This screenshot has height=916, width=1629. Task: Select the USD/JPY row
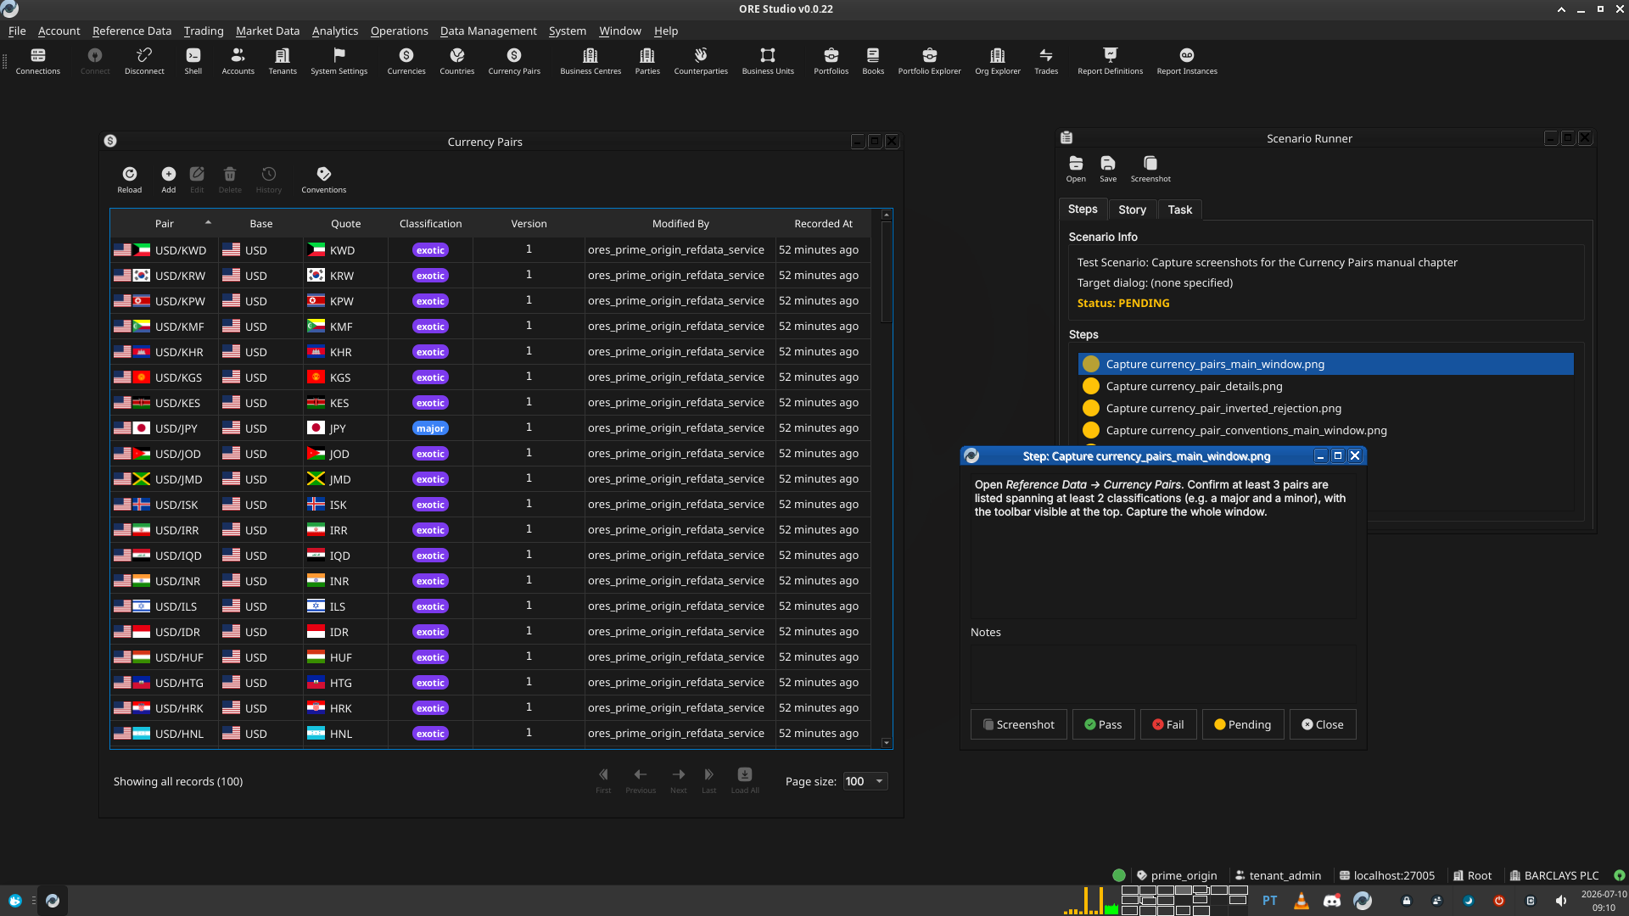pyautogui.click(x=490, y=428)
